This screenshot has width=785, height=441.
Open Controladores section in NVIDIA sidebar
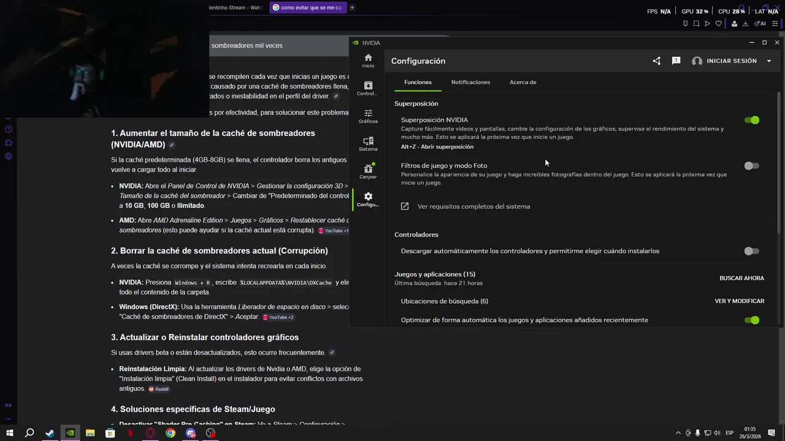(x=368, y=89)
